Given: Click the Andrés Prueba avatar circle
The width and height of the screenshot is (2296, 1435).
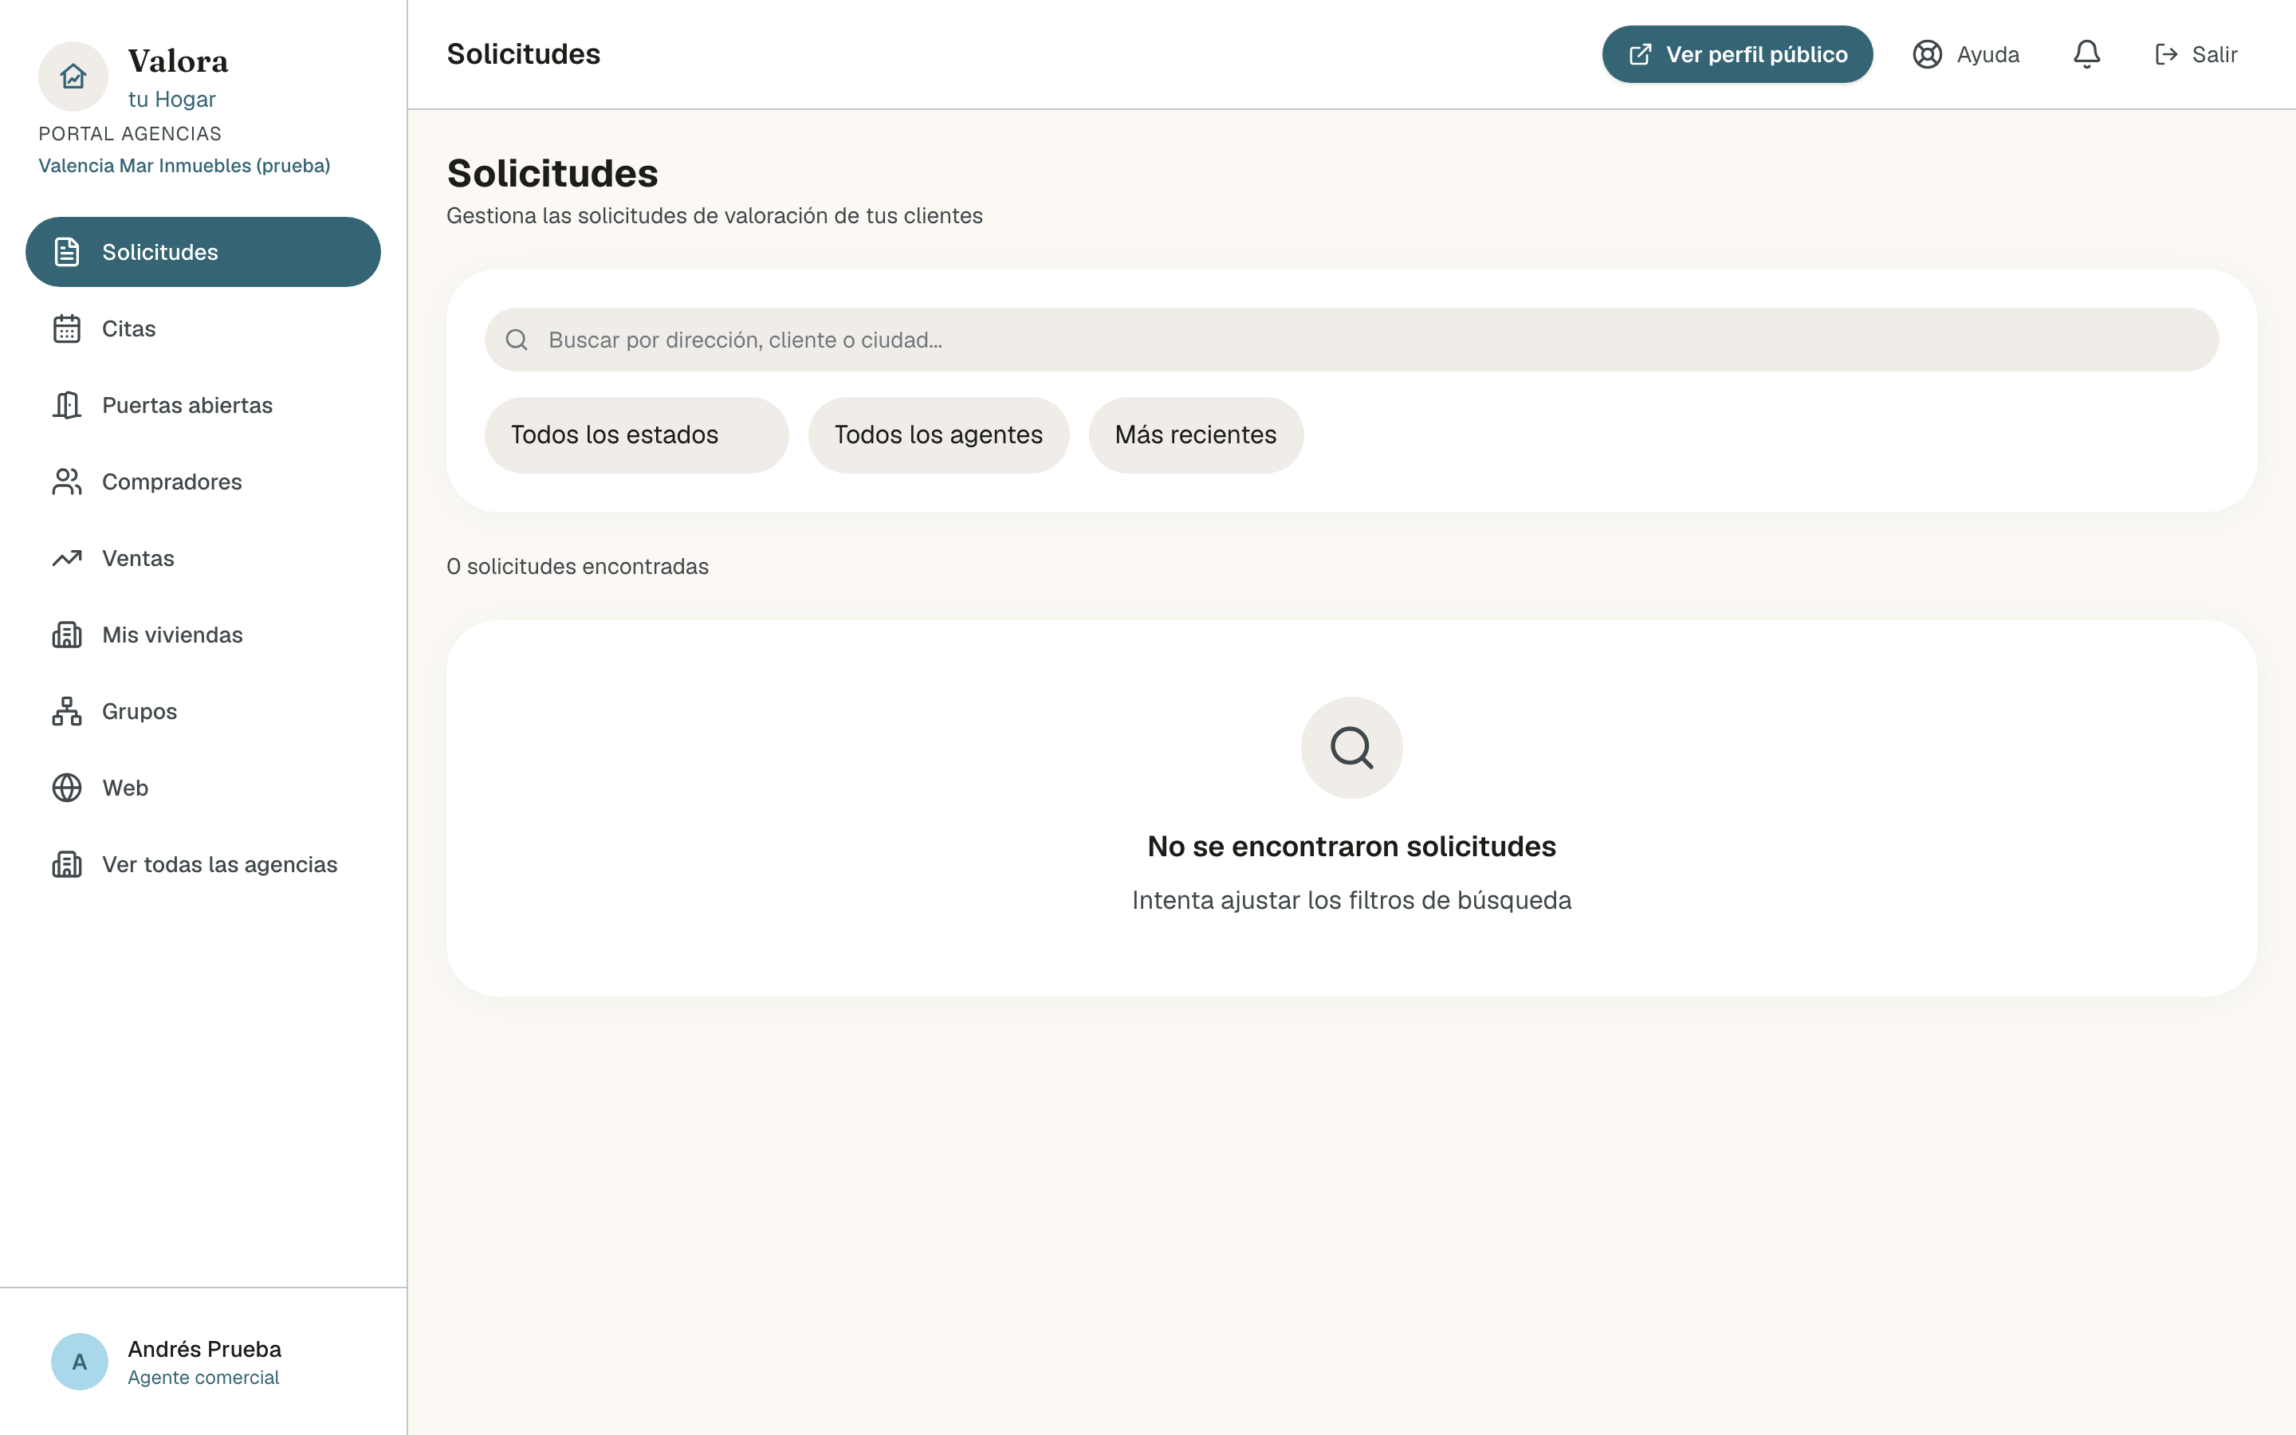Looking at the screenshot, I should 80,1362.
